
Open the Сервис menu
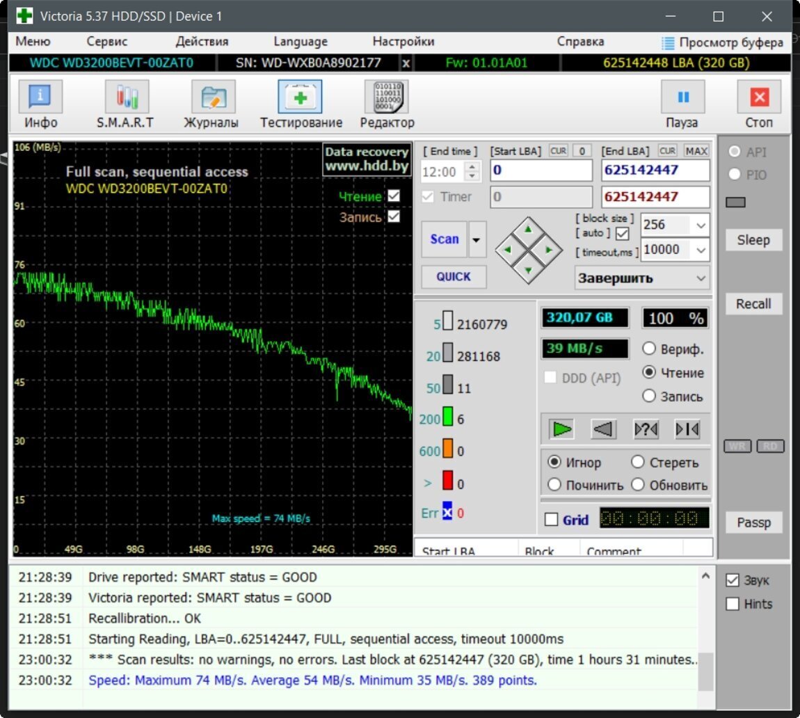(x=106, y=42)
